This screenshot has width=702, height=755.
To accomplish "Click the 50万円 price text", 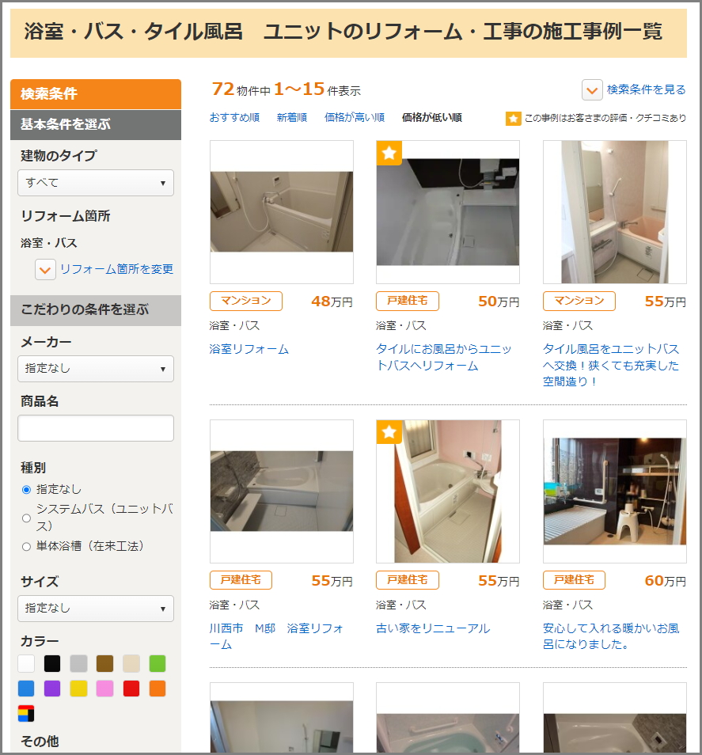I will [499, 302].
